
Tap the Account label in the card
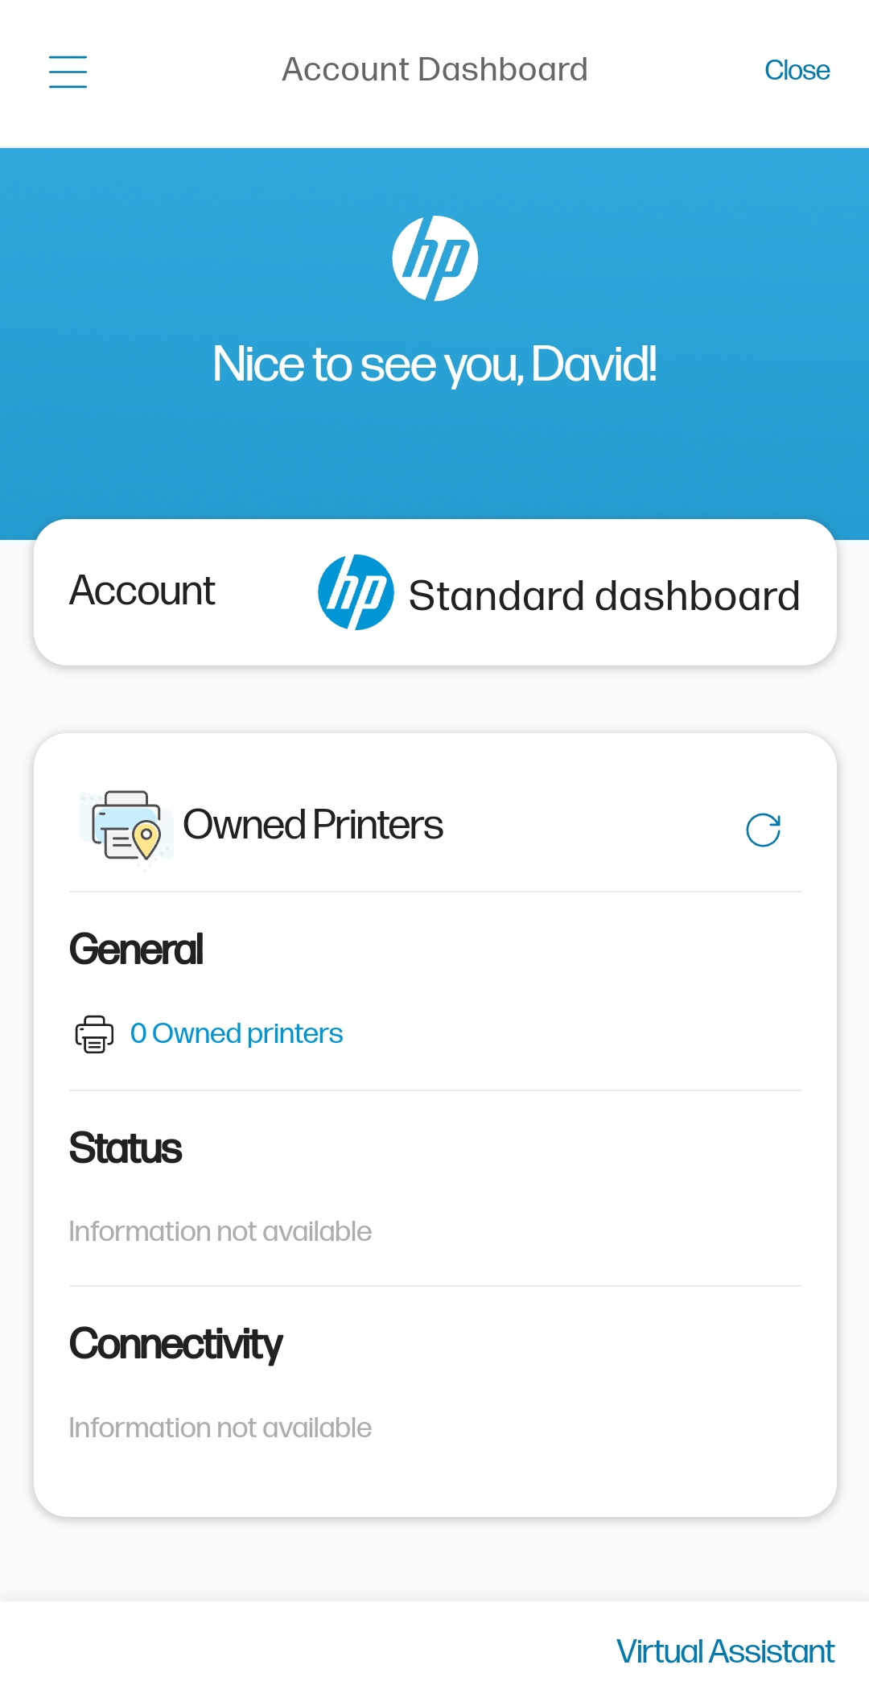coord(142,591)
